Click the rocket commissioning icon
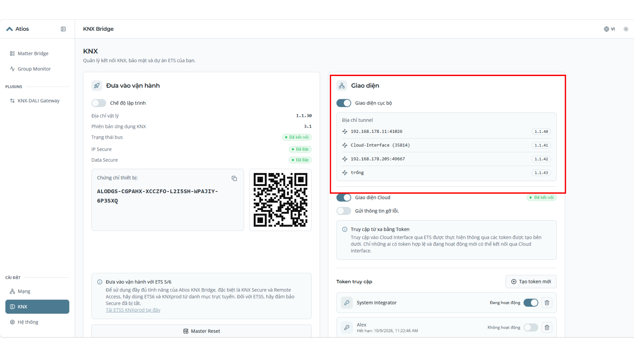 [x=97, y=86]
